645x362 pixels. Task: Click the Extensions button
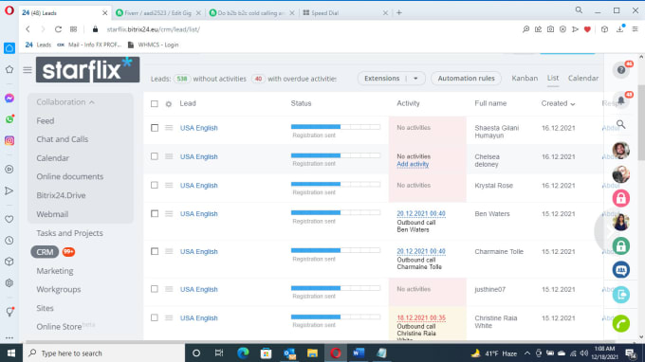pyautogui.click(x=381, y=78)
